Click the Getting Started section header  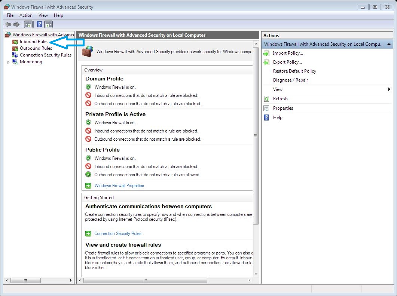tap(99, 198)
